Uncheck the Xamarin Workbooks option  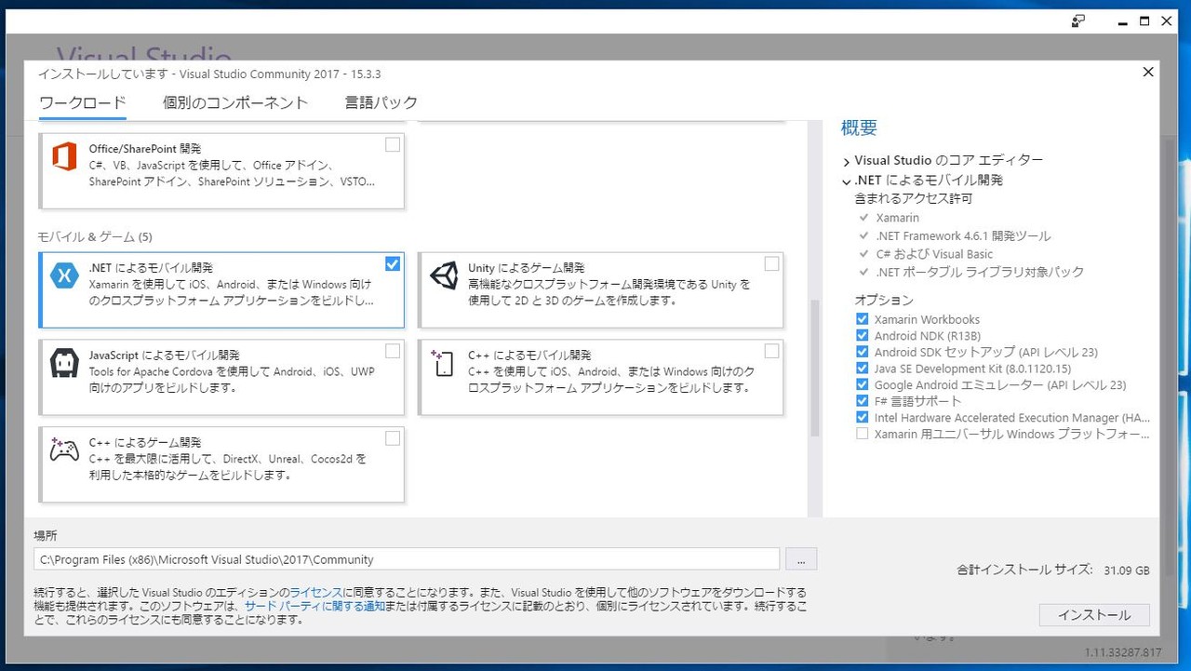click(x=862, y=319)
